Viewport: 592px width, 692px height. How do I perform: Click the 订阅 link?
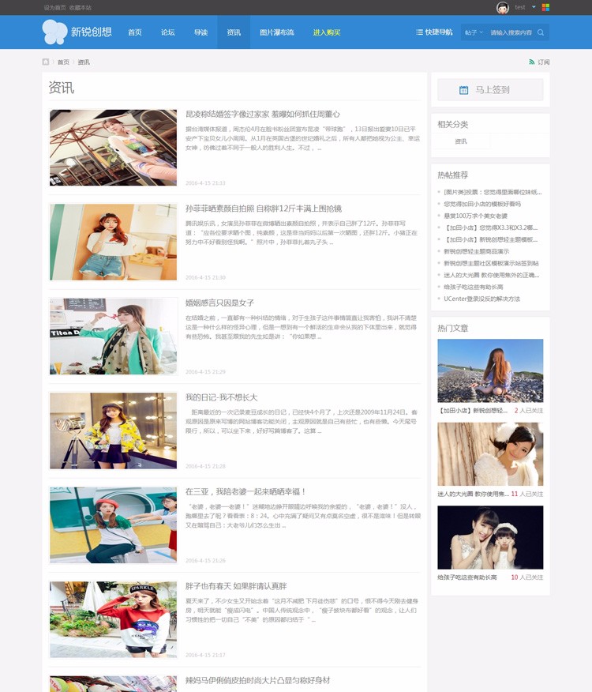point(544,62)
